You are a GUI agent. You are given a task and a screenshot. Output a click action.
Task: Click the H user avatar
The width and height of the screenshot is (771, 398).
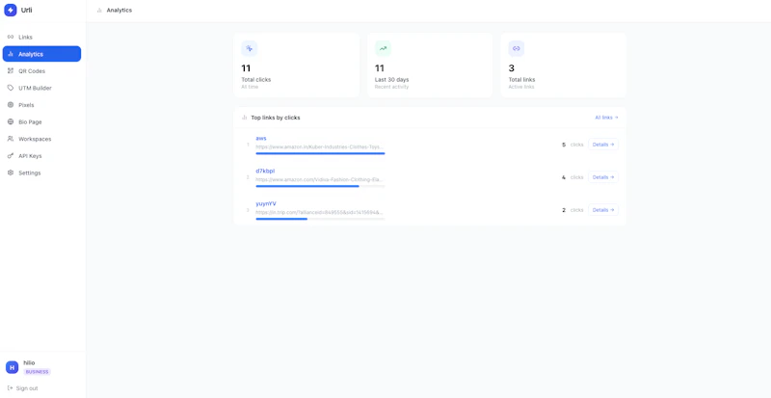point(13,367)
